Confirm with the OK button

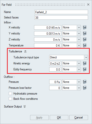tap(59, 118)
